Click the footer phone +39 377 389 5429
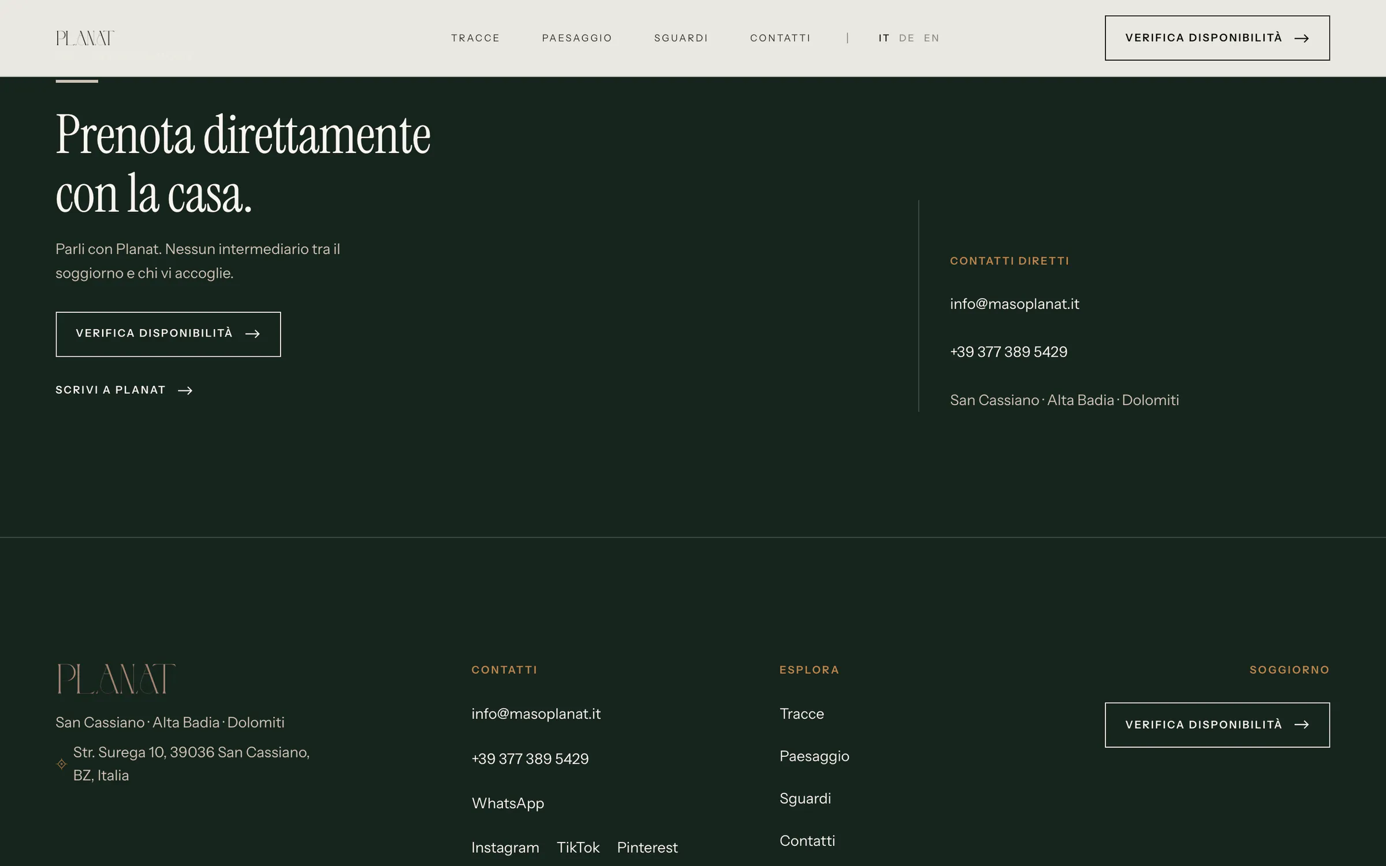The image size is (1386, 866). click(x=530, y=759)
